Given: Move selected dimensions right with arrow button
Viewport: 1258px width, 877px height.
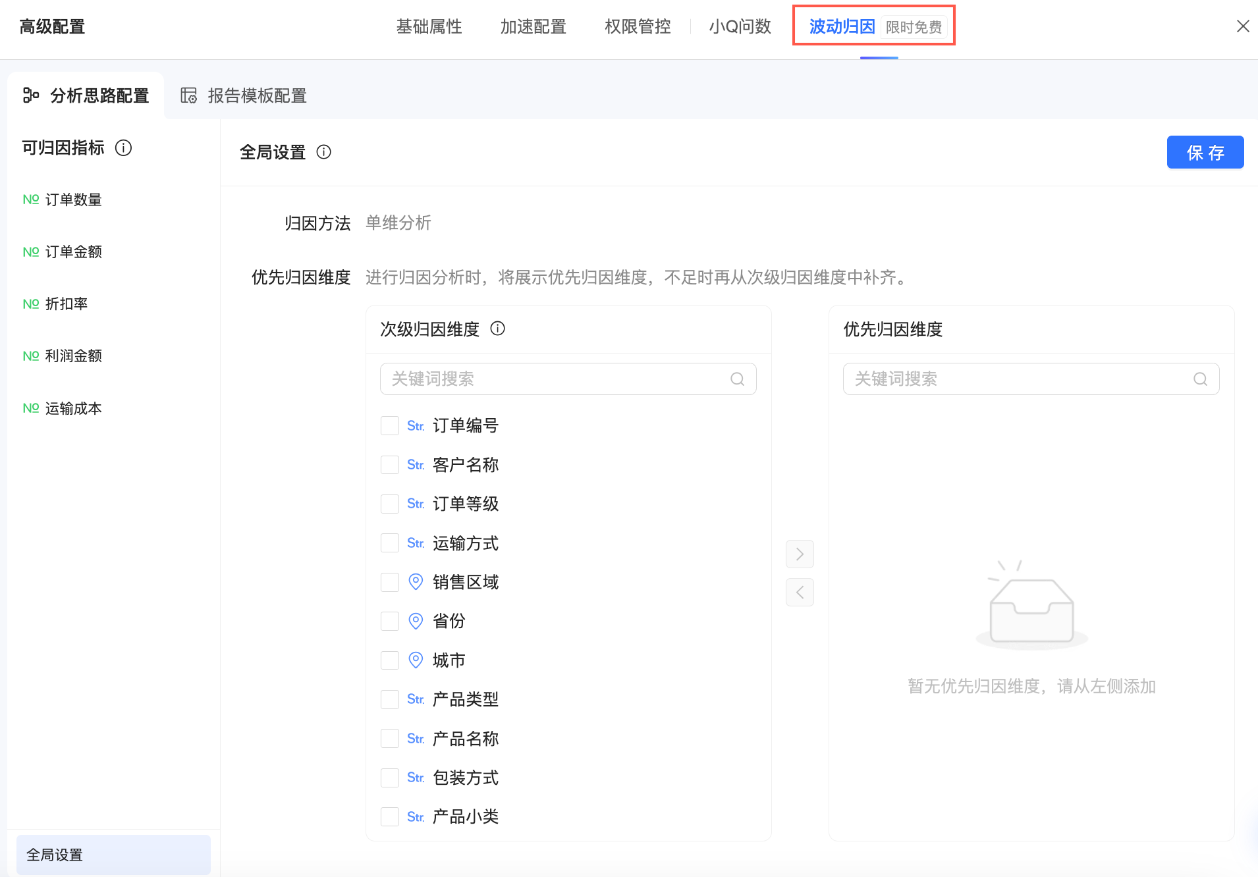Looking at the screenshot, I should point(800,554).
